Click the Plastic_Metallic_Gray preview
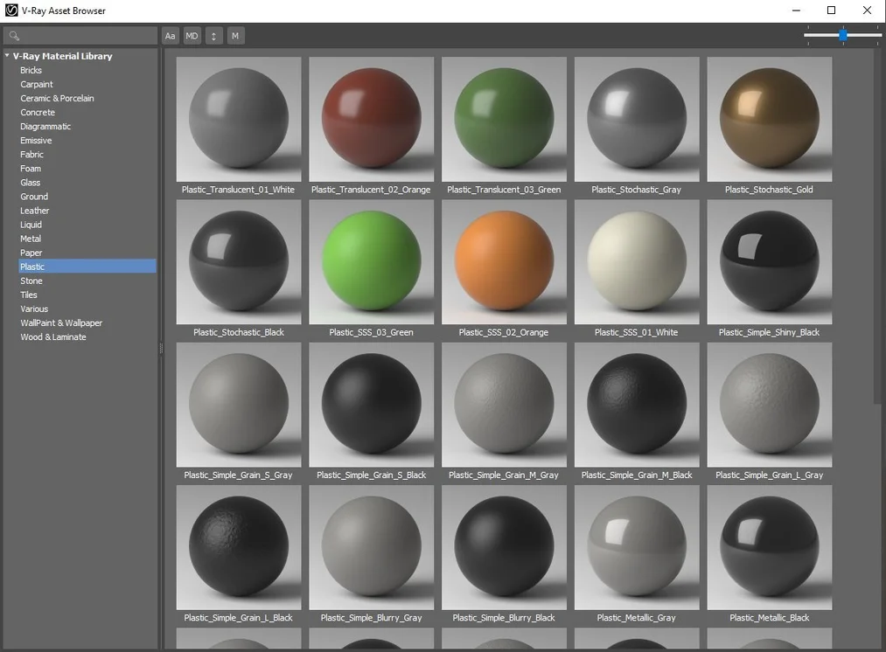886x652 pixels. click(636, 547)
